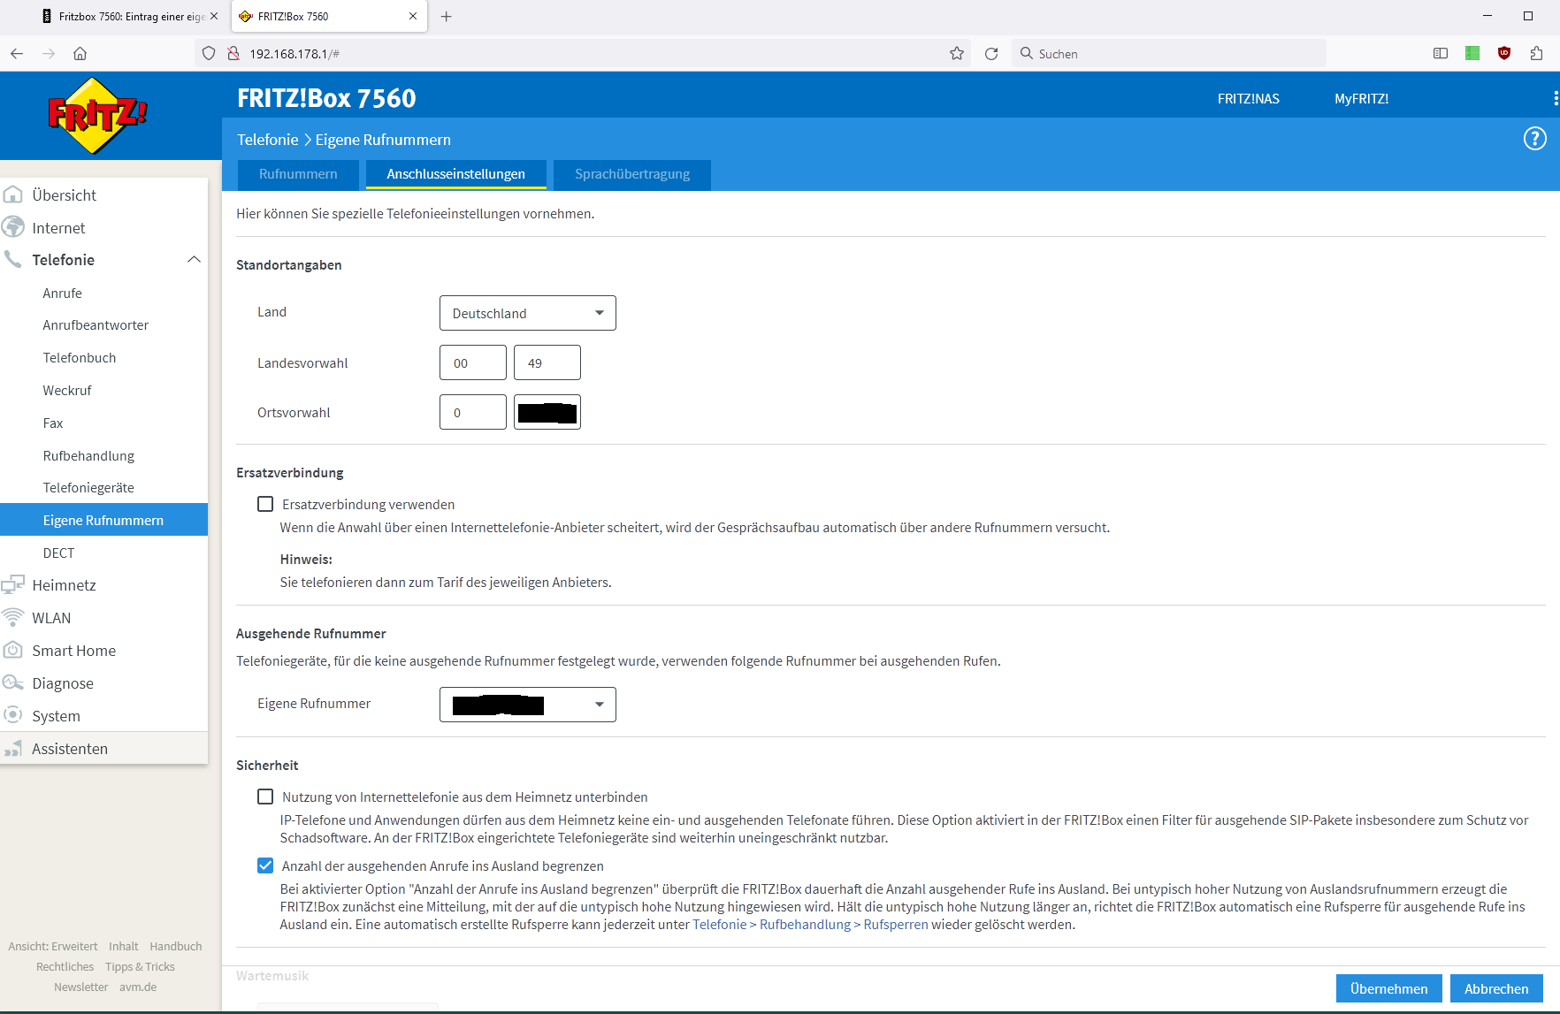
Task: Reload the page with the refresh icon
Action: point(991,53)
